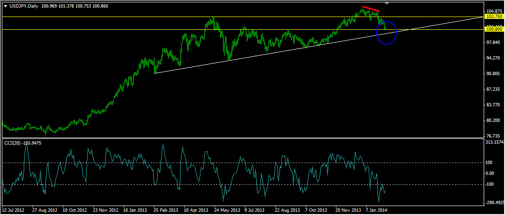The height and width of the screenshot is (215, 505).
Task: Select the 100.800 yellow price label
Action: pyautogui.click(x=494, y=29)
